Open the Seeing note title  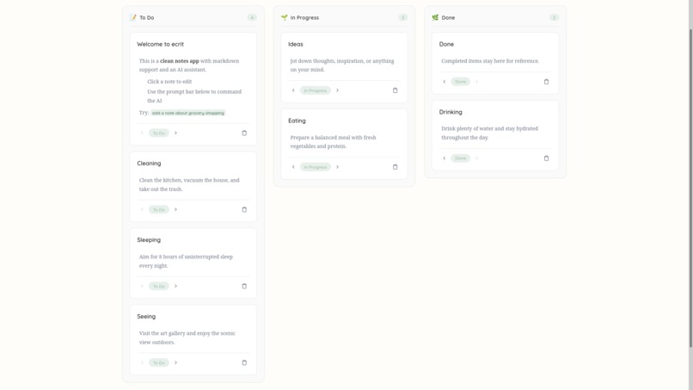coord(146,317)
